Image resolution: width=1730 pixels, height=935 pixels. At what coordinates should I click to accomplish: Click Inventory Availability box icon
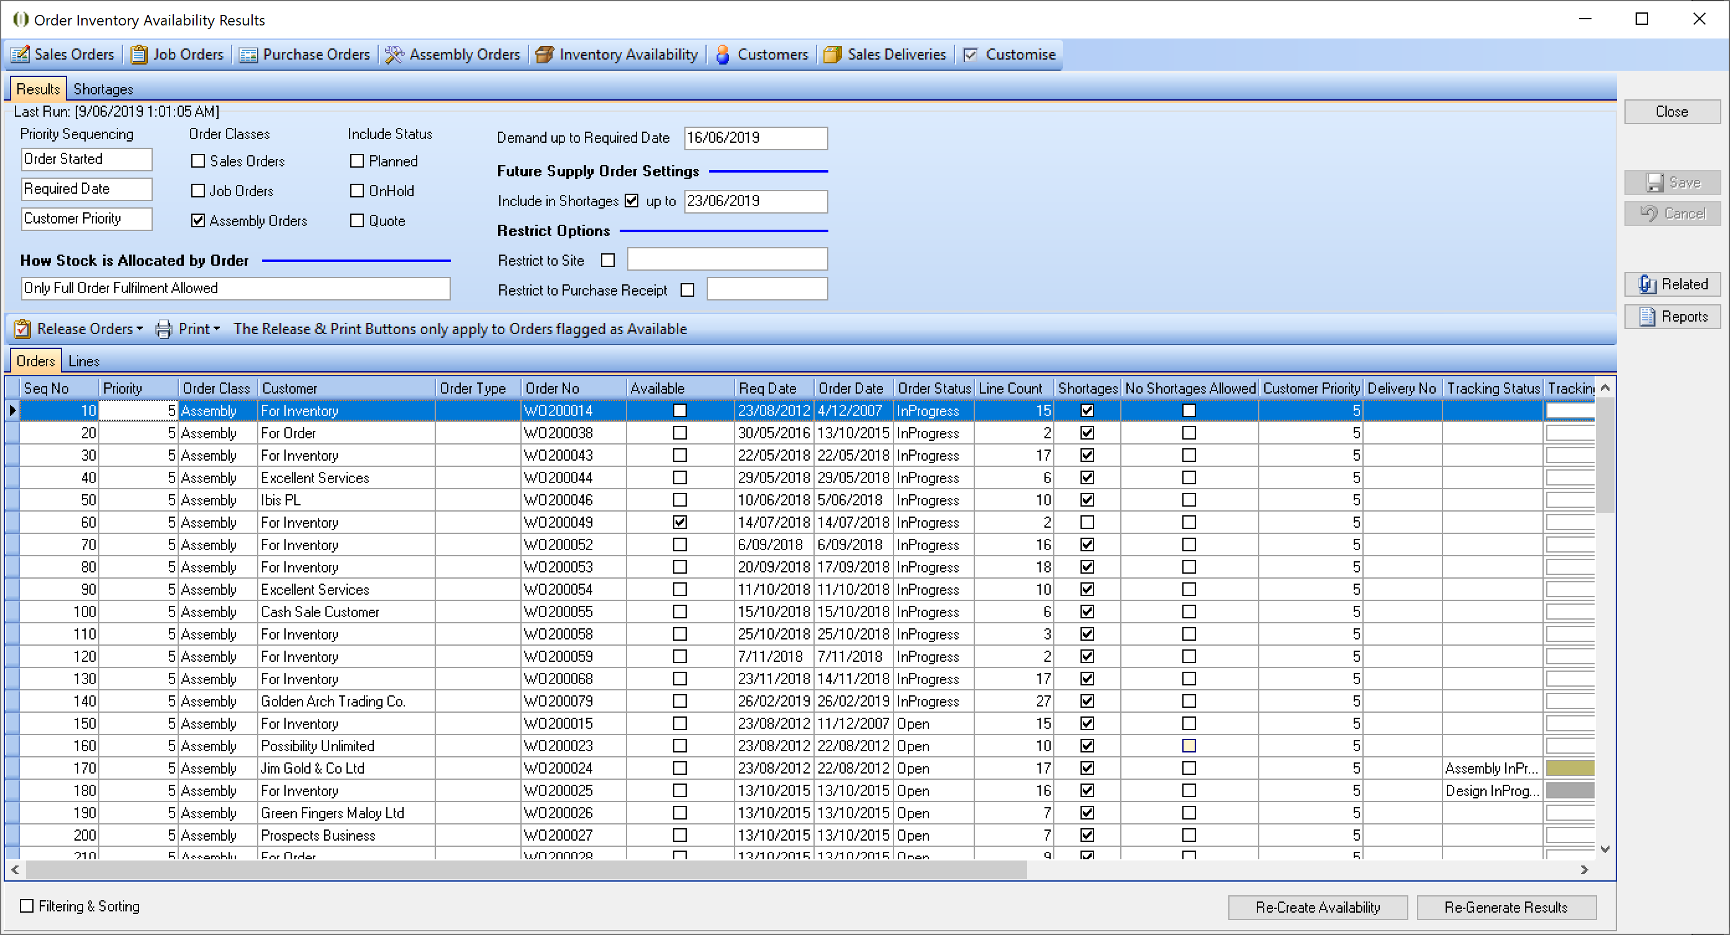[x=545, y=55]
